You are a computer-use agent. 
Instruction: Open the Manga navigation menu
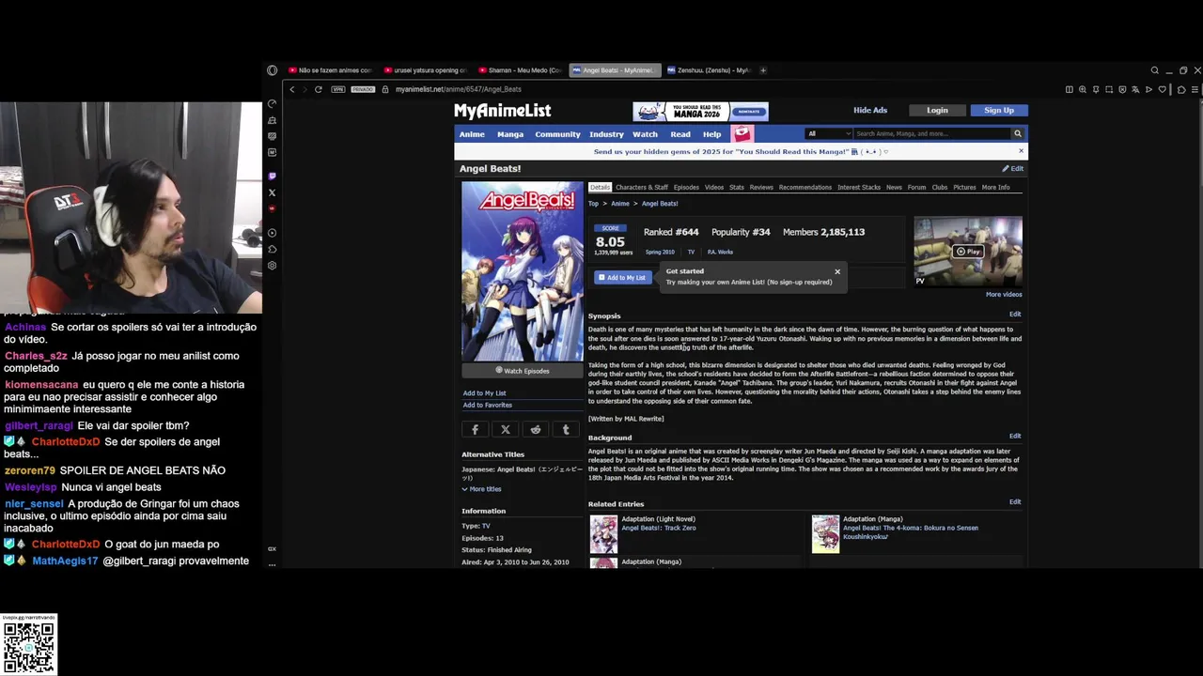[x=510, y=134]
